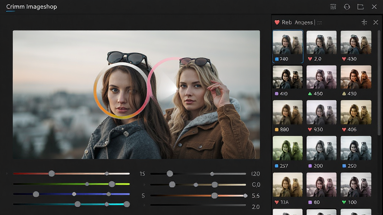Click the "C,0" value beside the beige slider
This screenshot has width=383, height=215.
(x=256, y=185)
